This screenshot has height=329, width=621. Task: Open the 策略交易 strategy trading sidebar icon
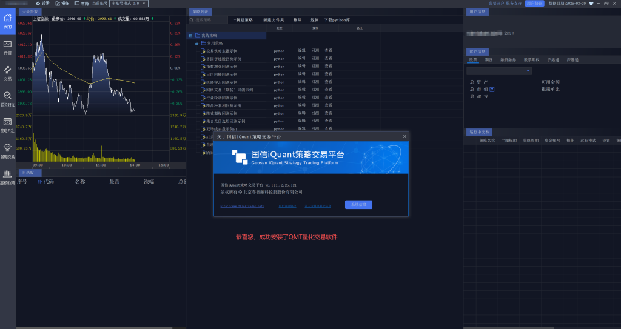(7, 148)
